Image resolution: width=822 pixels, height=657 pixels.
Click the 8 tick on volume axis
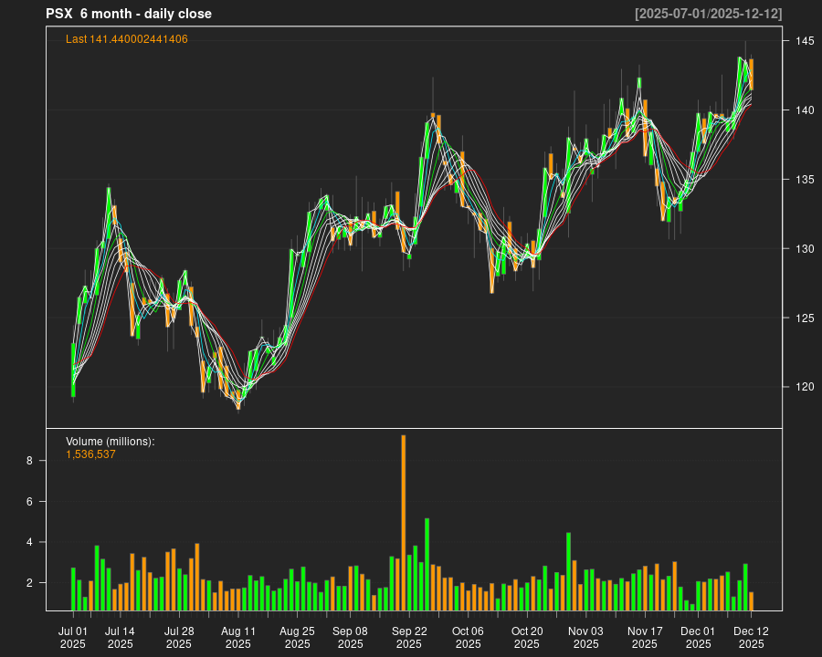tap(29, 462)
